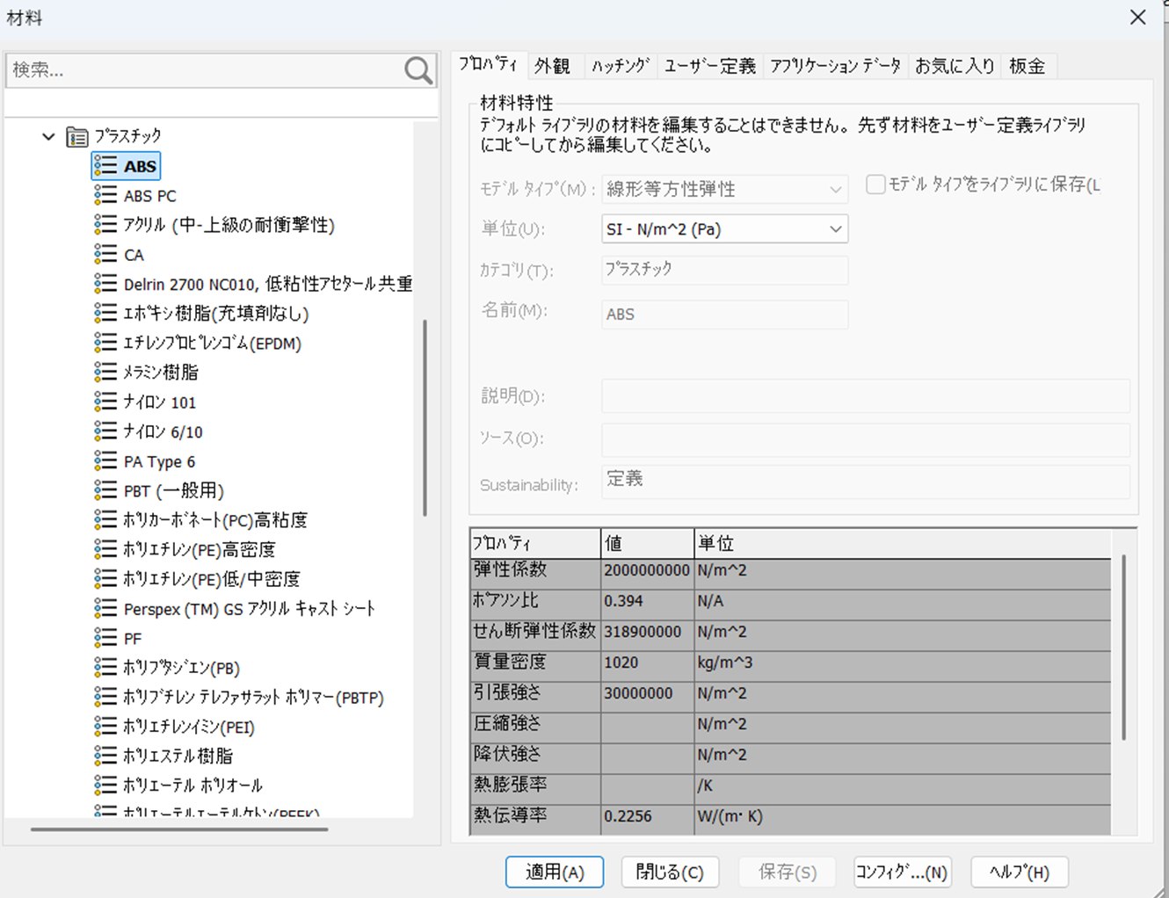Viewport: 1169px width, 898px height.
Task: Click the プラスチック folder icon
Action: [x=77, y=137]
